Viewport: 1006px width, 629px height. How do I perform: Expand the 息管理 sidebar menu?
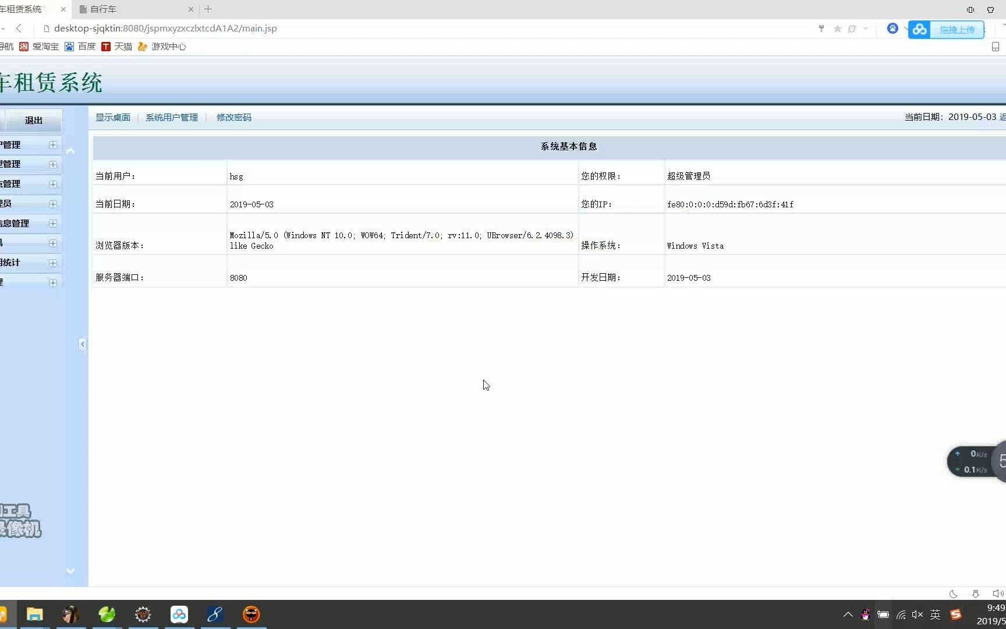click(x=53, y=224)
